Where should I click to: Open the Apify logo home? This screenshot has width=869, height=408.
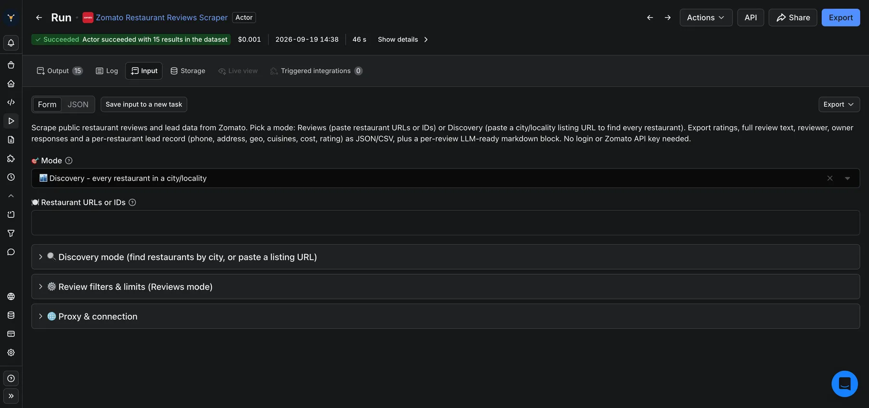pos(11,18)
